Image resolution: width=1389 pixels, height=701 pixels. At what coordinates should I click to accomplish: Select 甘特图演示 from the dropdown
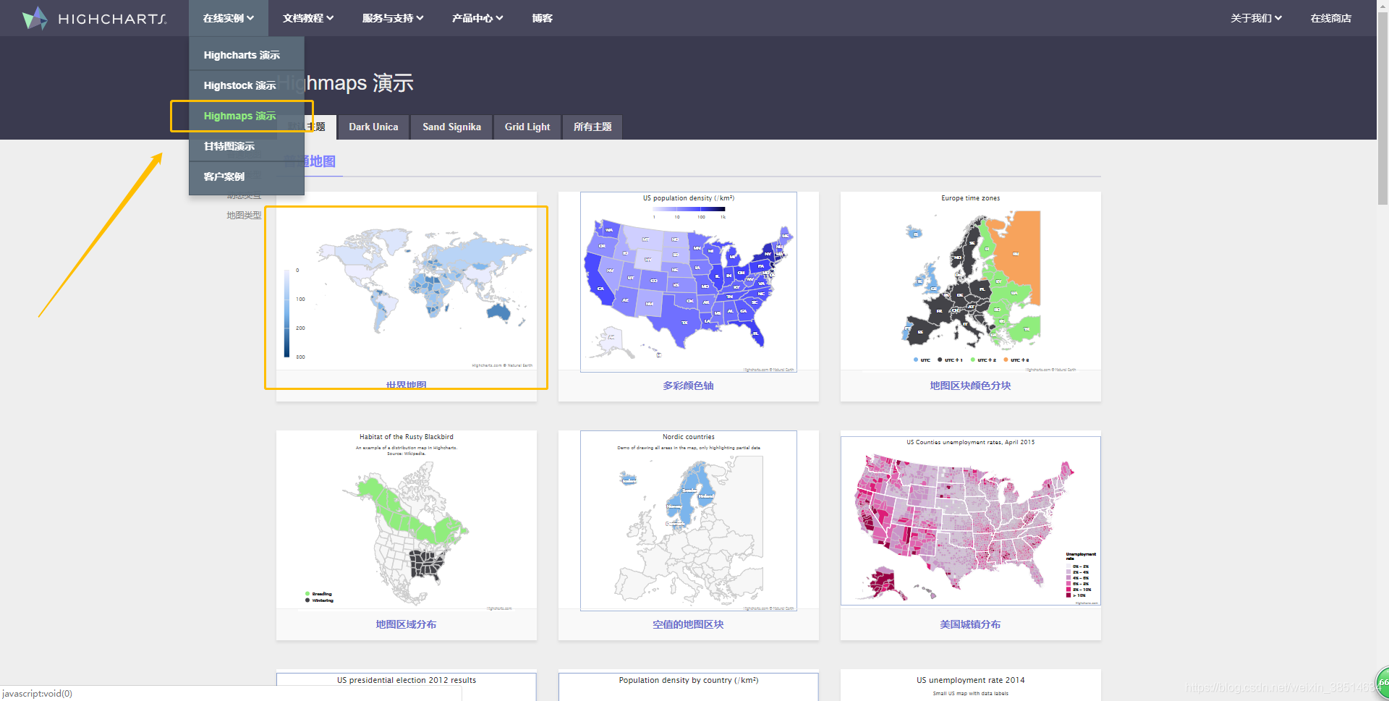(247, 146)
